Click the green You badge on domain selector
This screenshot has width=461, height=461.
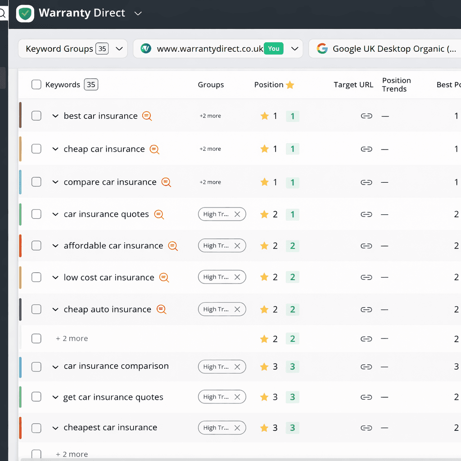pos(274,49)
